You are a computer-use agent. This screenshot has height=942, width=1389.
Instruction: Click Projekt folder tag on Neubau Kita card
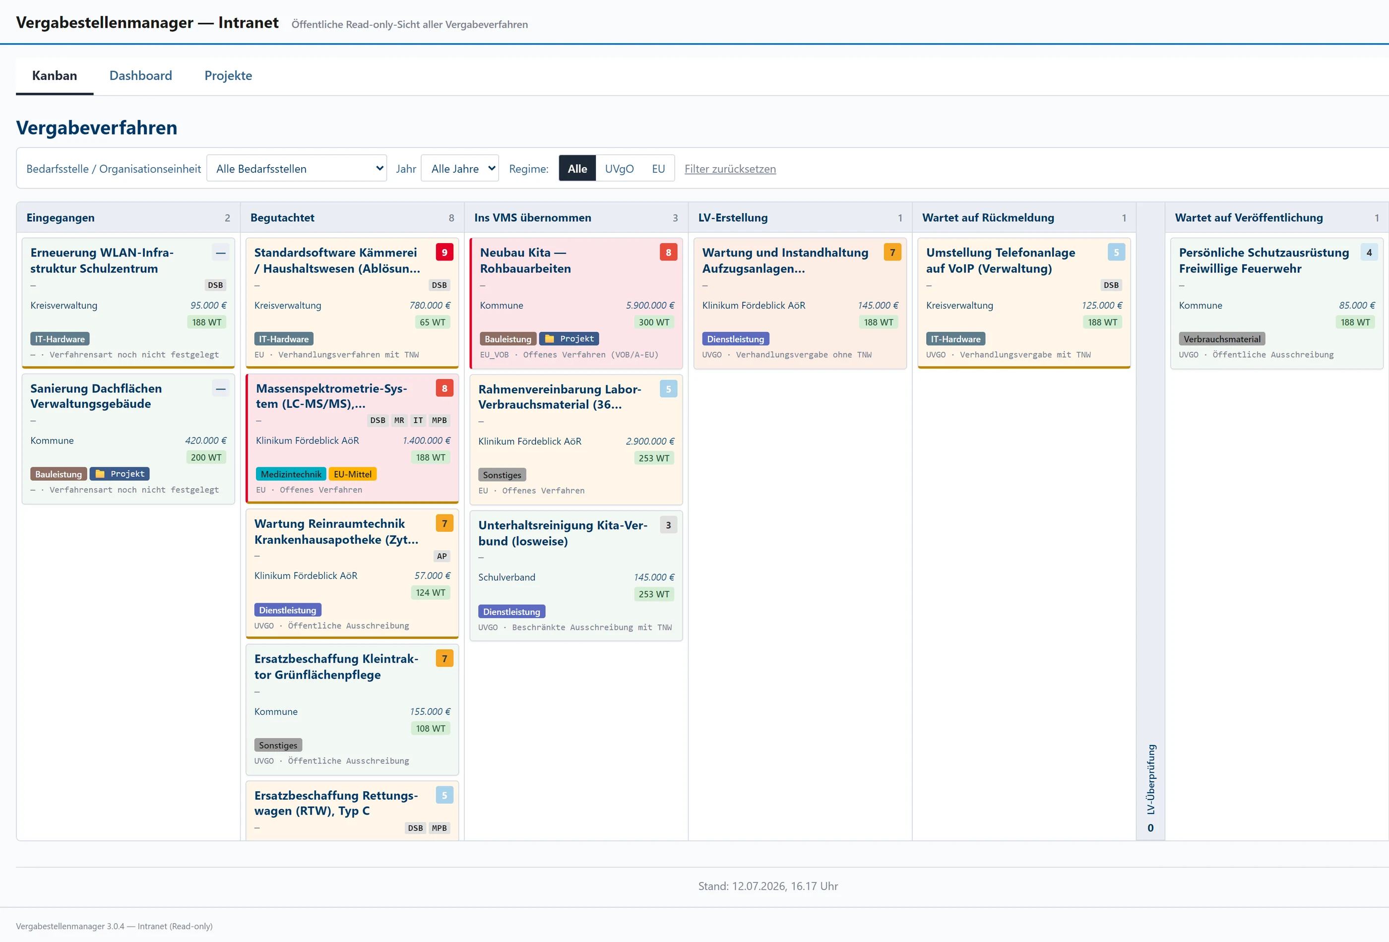pos(569,339)
